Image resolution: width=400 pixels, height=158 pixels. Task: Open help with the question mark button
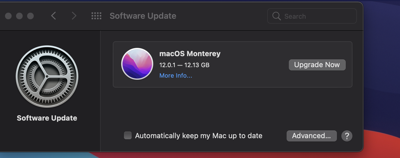(347, 136)
